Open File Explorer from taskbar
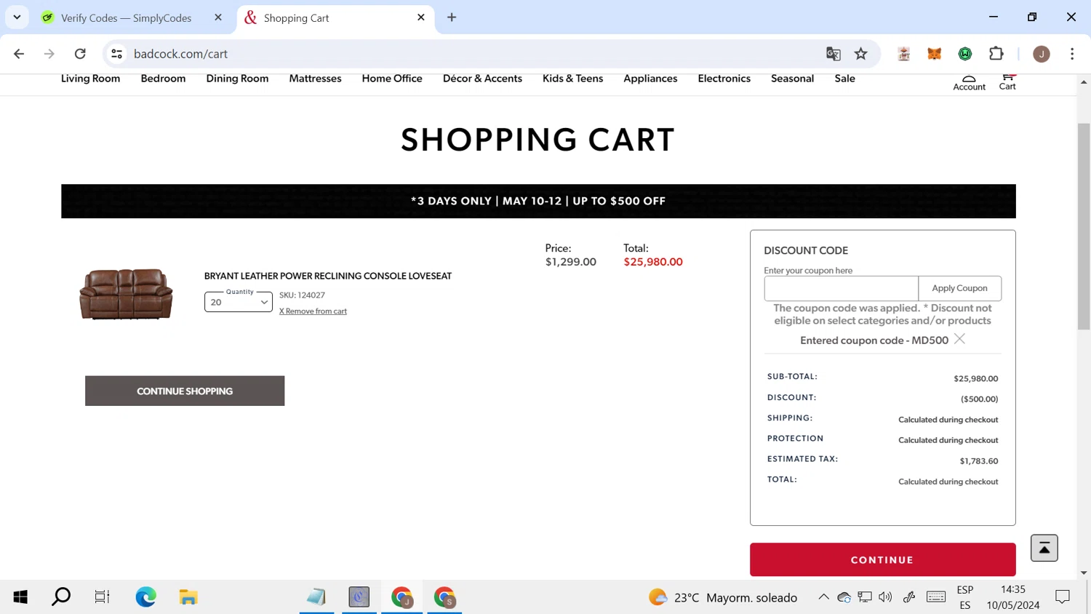 click(x=188, y=597)
